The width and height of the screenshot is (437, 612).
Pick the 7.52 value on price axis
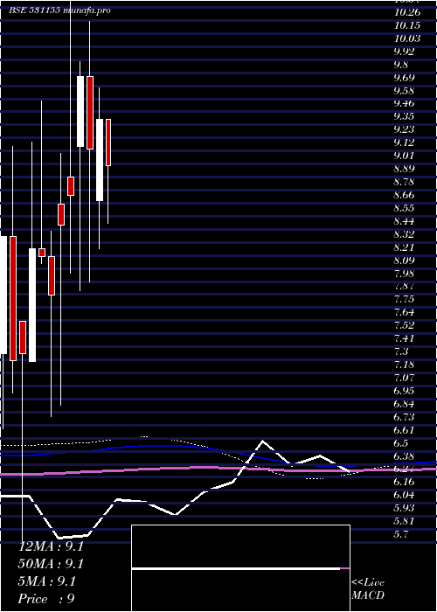(x=405, y=325)
